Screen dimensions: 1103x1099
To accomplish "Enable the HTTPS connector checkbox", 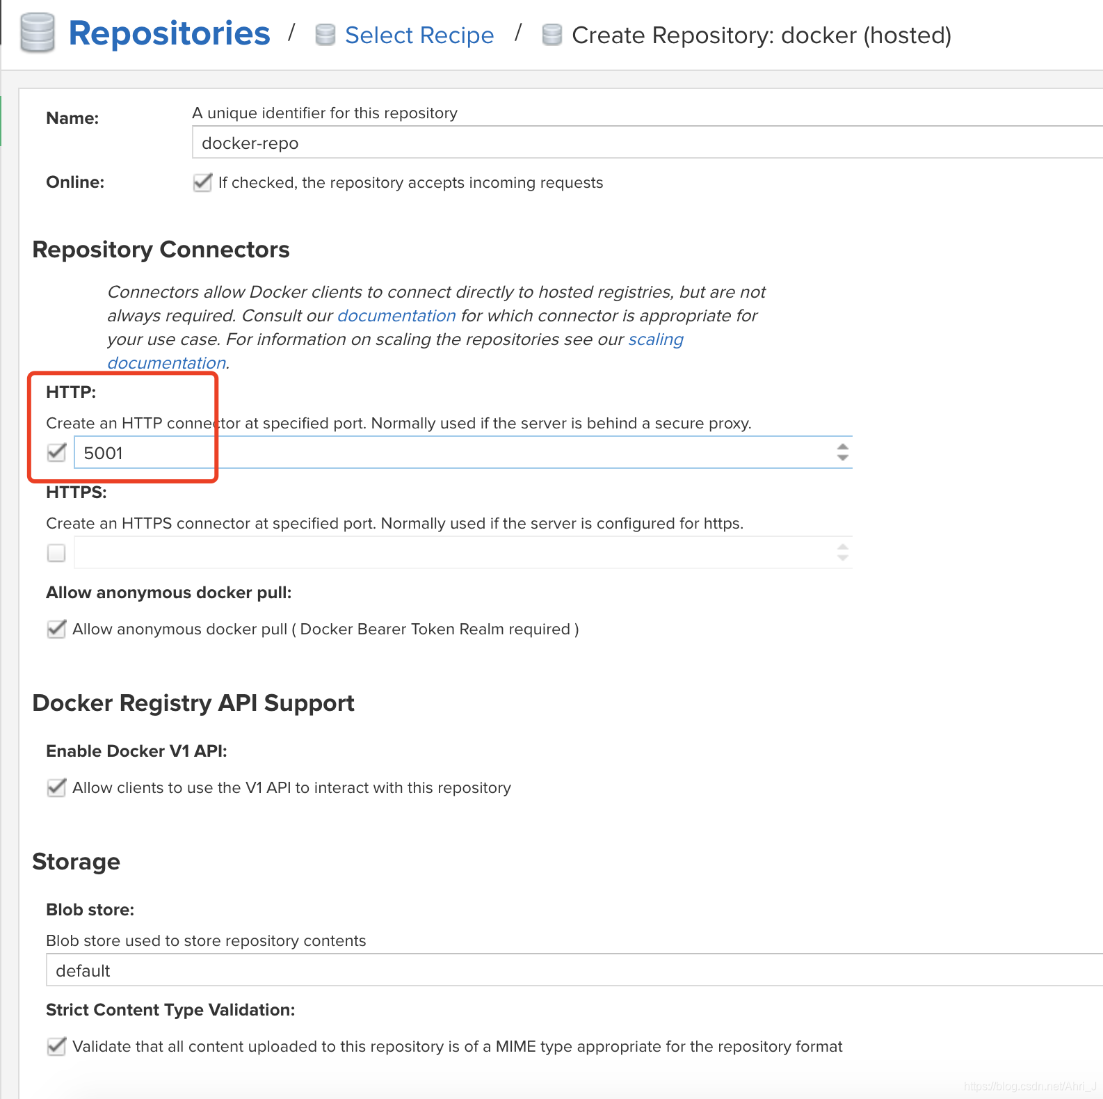I will point(56,553).
